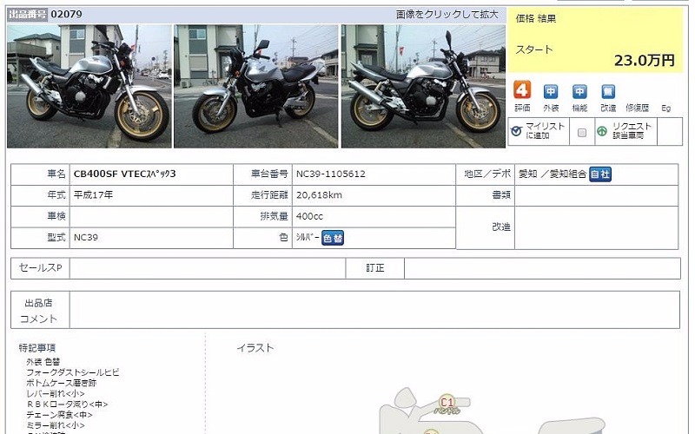The image size is (695, 434).
Task: Click the C1 ハンドル marker on illustration
Action: pos(447,404)
